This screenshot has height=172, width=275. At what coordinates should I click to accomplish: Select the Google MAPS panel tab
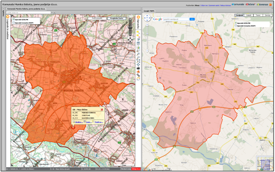[149, 11]
